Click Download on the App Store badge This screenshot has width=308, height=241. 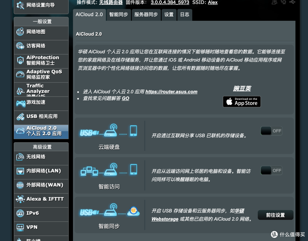(242, 102)
